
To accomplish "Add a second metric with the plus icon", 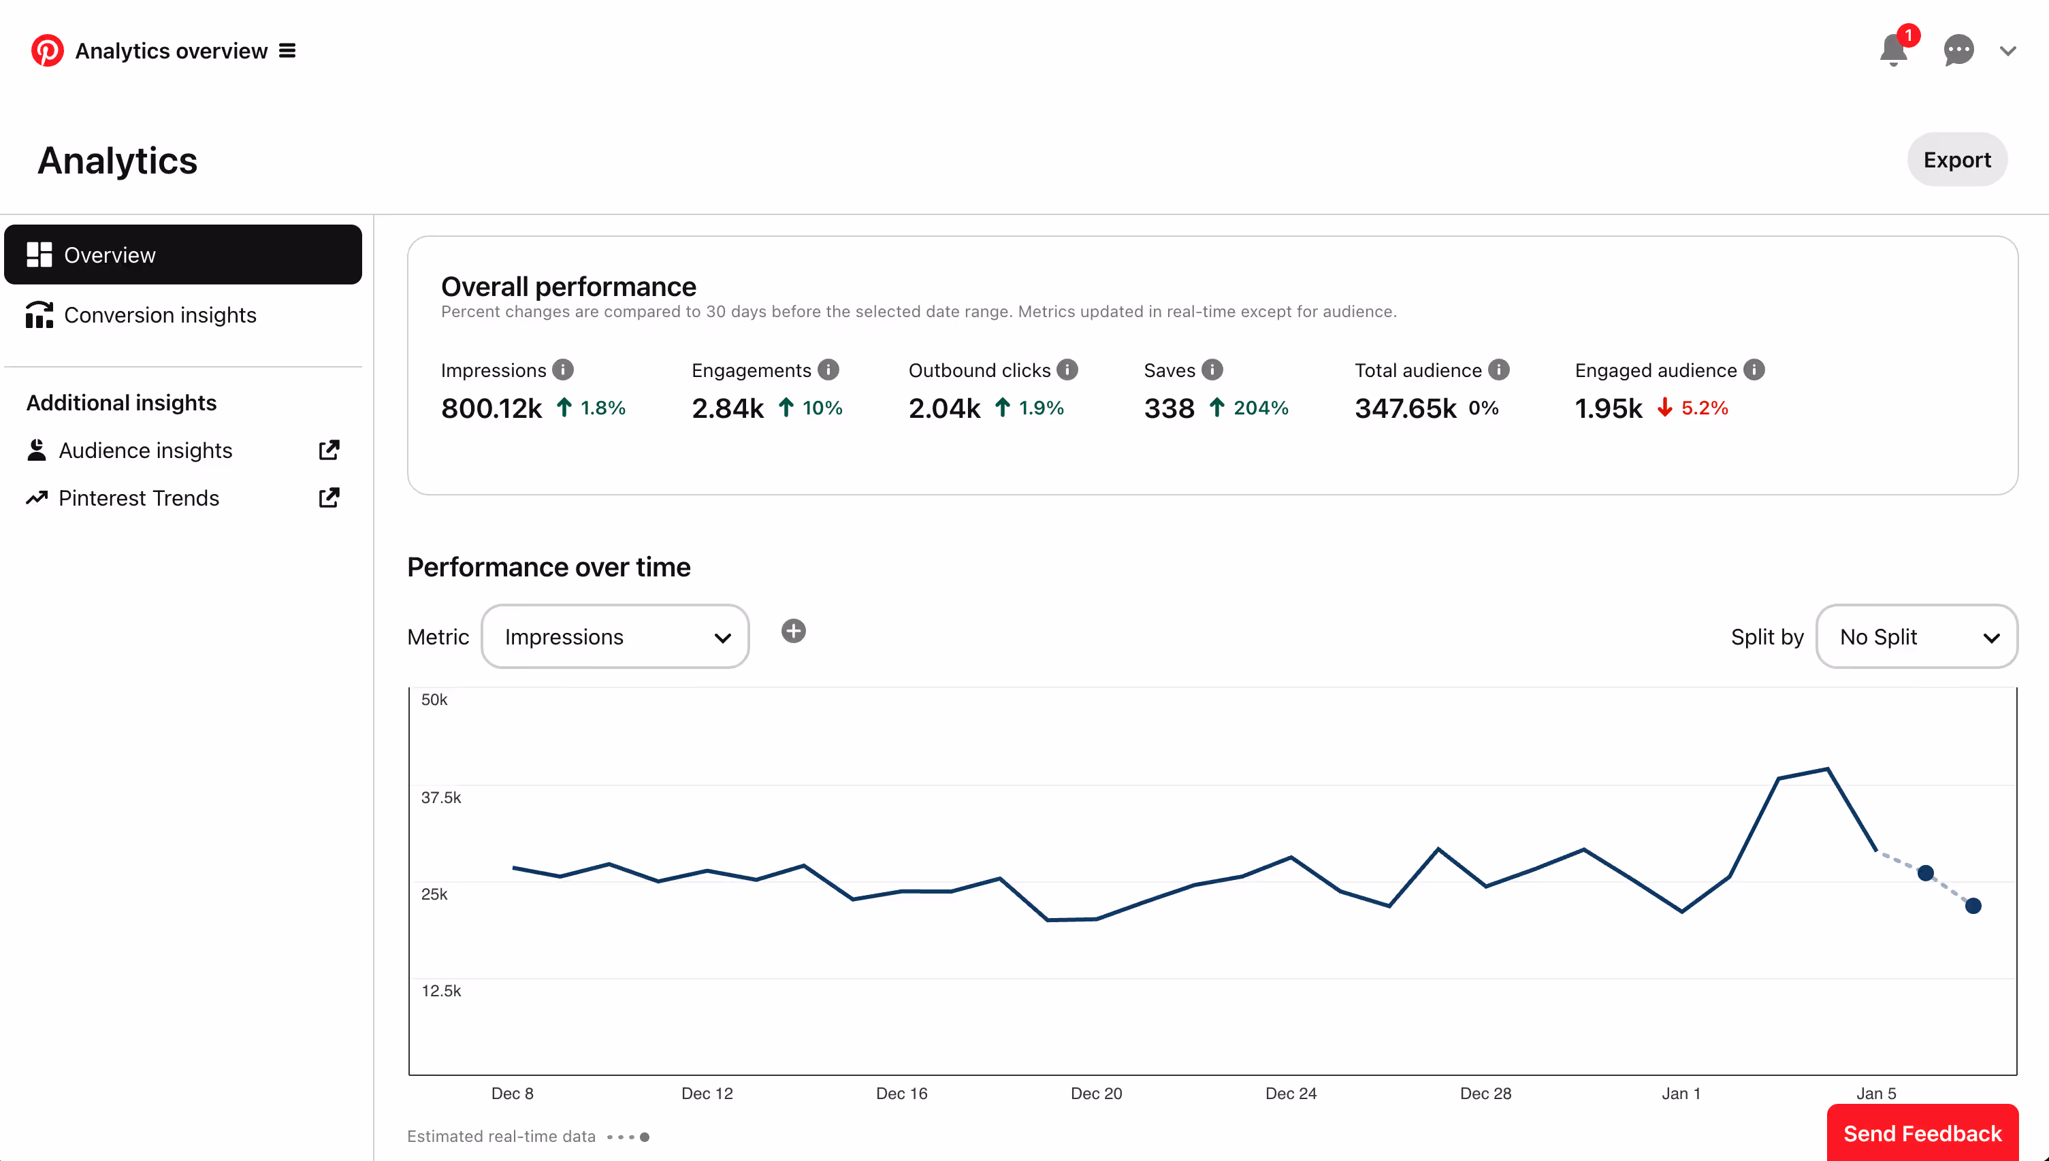I will tap(794, 631).
